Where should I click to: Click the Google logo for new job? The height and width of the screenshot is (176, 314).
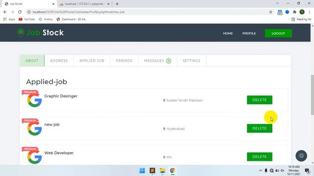(34, 129)
